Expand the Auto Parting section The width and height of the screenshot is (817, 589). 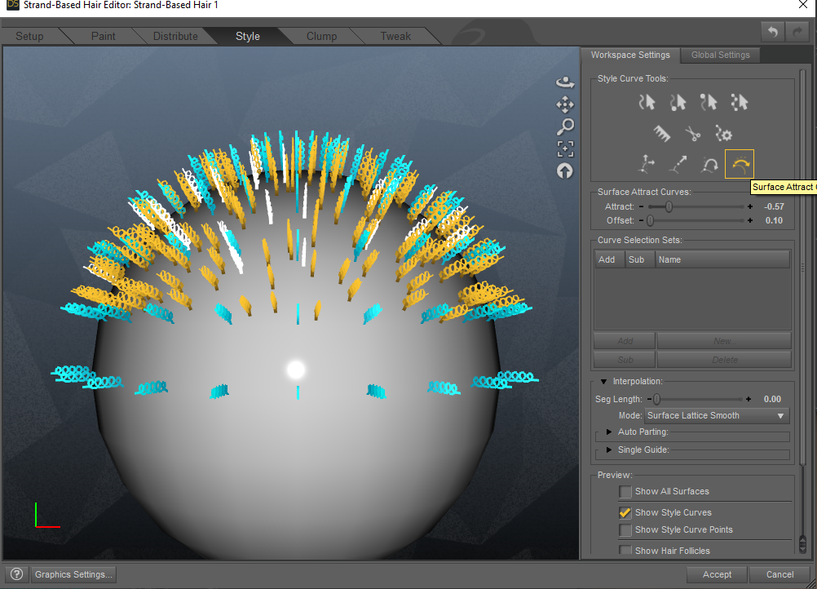point(608,432)
